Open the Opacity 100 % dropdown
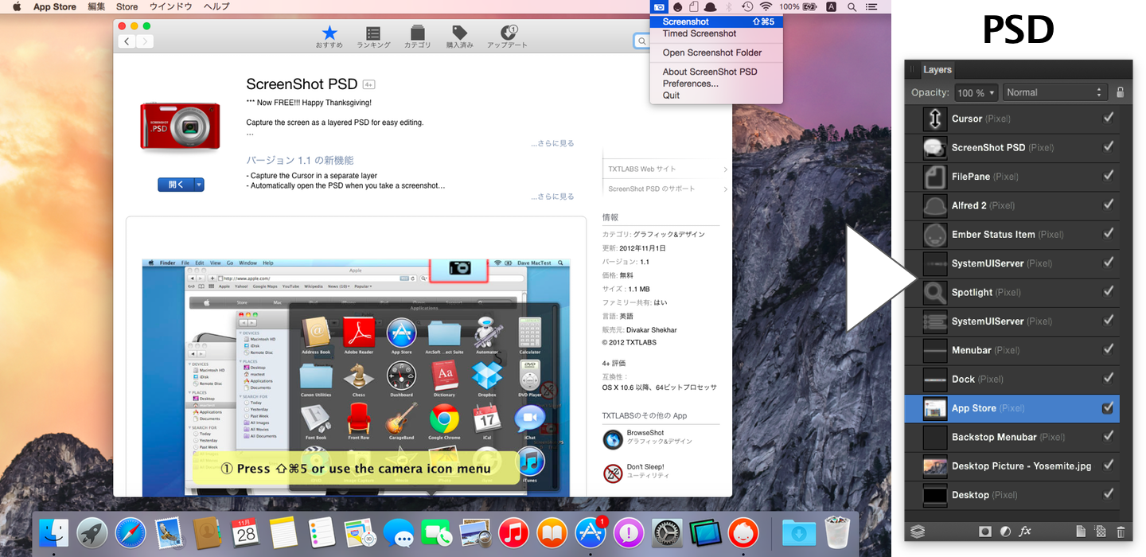 point(976,92)
